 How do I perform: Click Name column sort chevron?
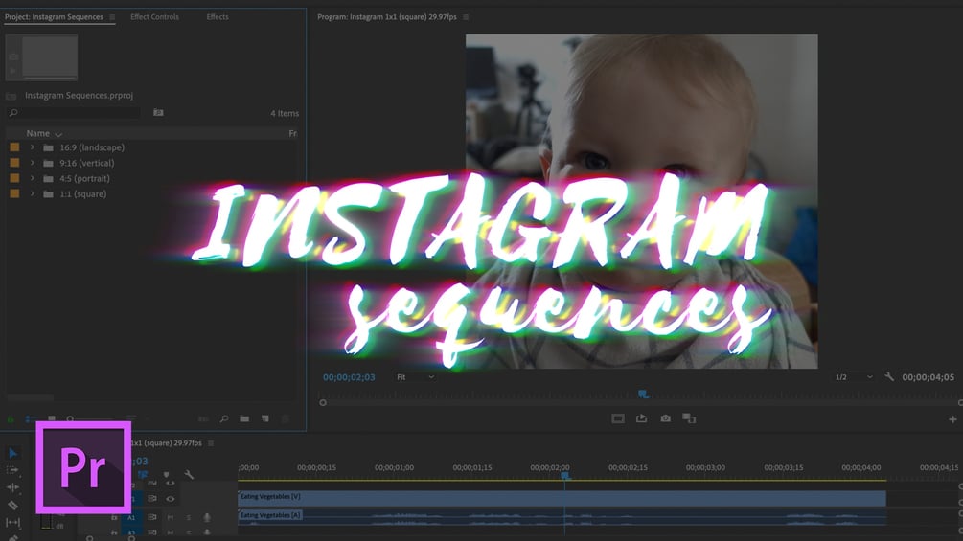point(58,134)
